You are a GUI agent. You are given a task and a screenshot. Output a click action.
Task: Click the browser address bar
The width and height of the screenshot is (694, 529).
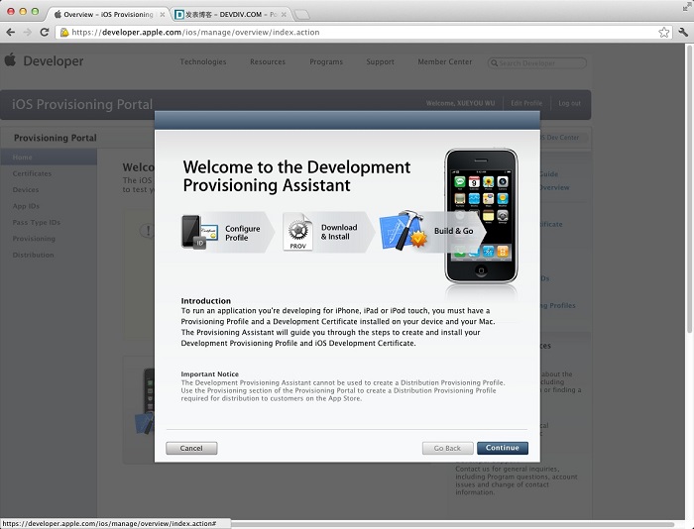point(363,33)
